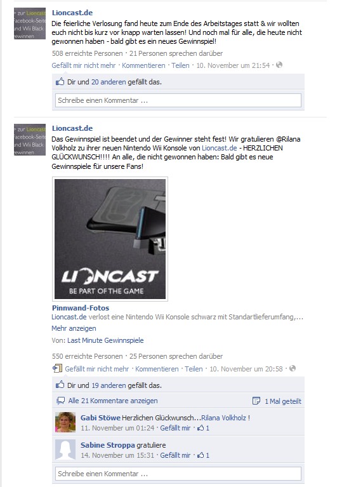Expand post description with Mehr anzeigen
The height and width of the screenshot is (487, 356).
tap(74, 328)
